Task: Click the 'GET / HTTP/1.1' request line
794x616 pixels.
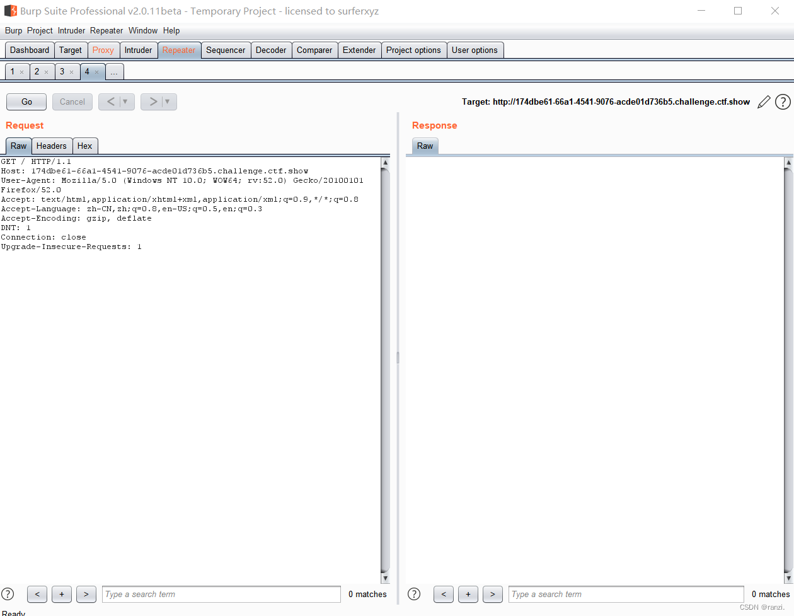Action: (x=36, y=162)
